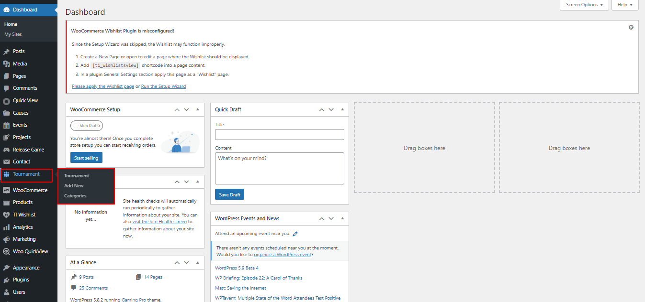Click the 14 Pages link in At a Glance
The height and width of the screenshot is (302, 645).
pyautogui.click(x=153, y=277)
